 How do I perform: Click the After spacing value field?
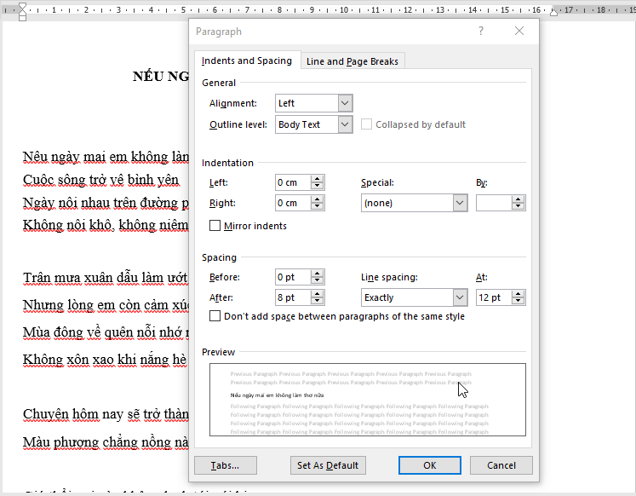[293, 297]
